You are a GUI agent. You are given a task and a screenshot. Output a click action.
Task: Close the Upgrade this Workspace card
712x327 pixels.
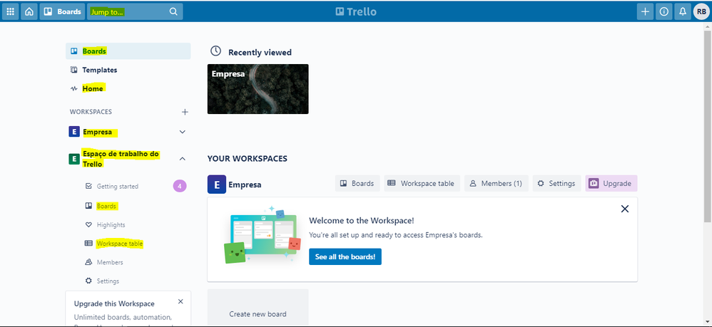pos(180,301)
